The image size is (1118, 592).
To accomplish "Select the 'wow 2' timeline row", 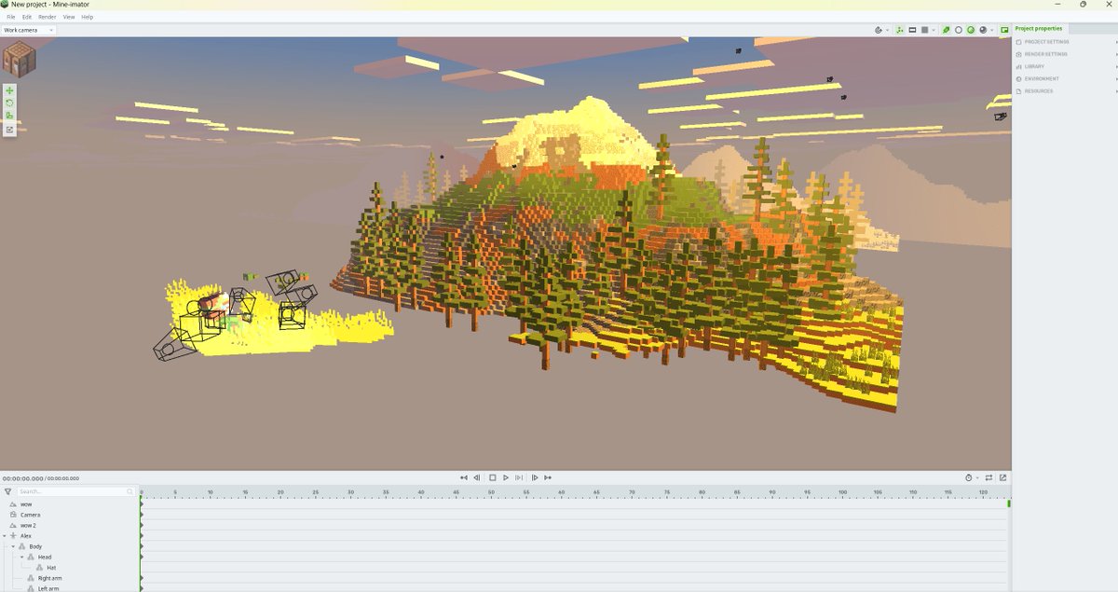I will tap(70, 525).
